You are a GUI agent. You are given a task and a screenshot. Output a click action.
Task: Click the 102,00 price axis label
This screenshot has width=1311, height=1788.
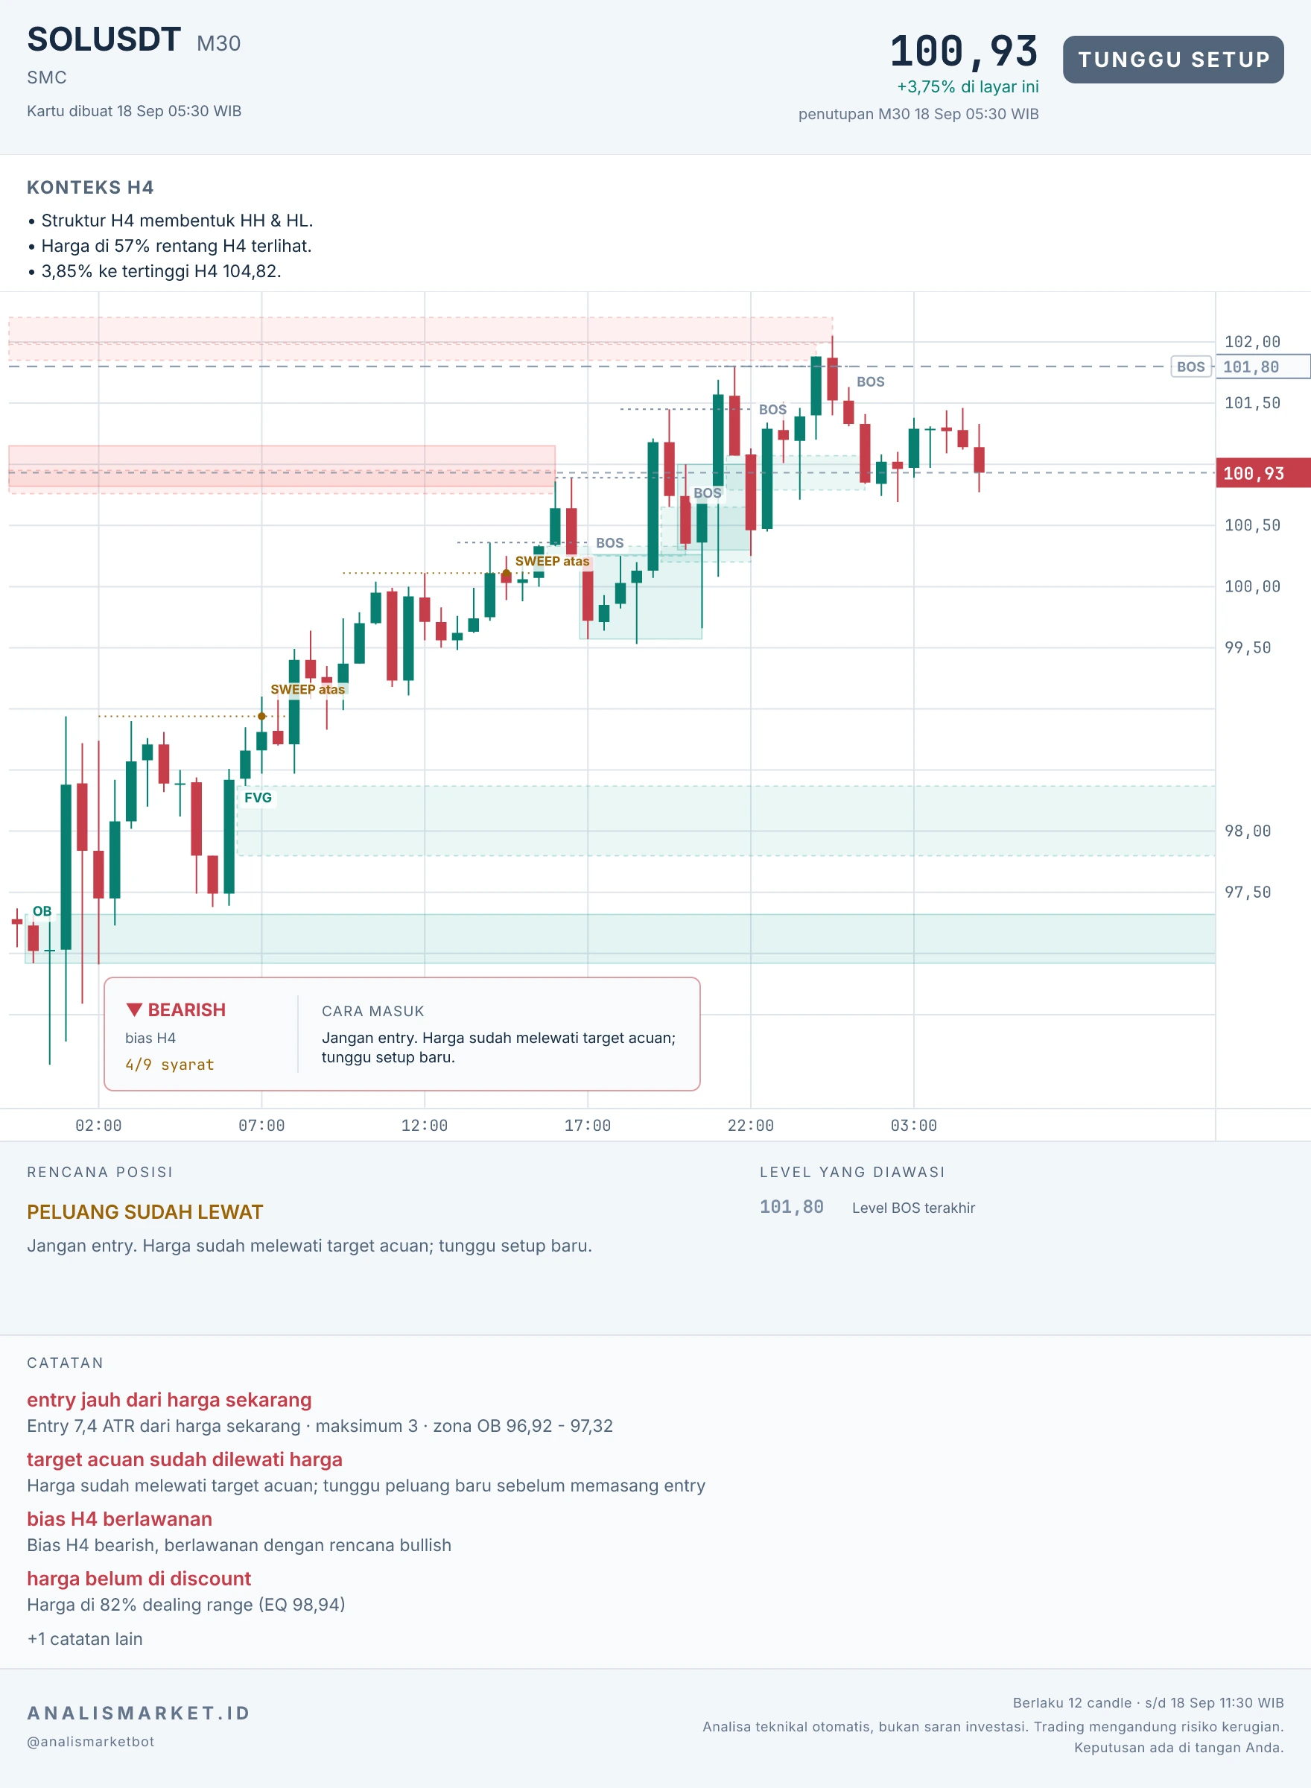[1252, 342]
